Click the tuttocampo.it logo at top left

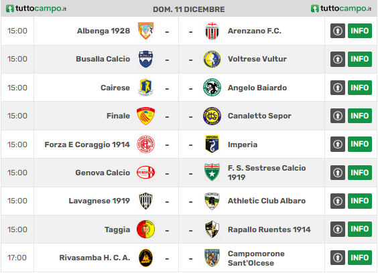click(x=36, y=9)
